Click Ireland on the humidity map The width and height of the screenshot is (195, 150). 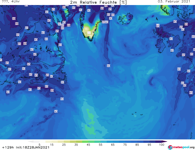(160, 46)
